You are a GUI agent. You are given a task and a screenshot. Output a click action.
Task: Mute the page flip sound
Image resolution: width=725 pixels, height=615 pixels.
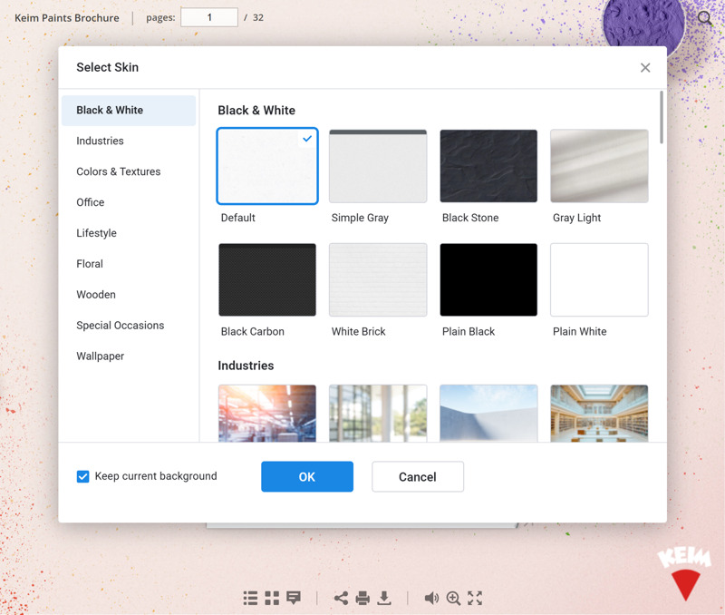(x=431, y=598)
